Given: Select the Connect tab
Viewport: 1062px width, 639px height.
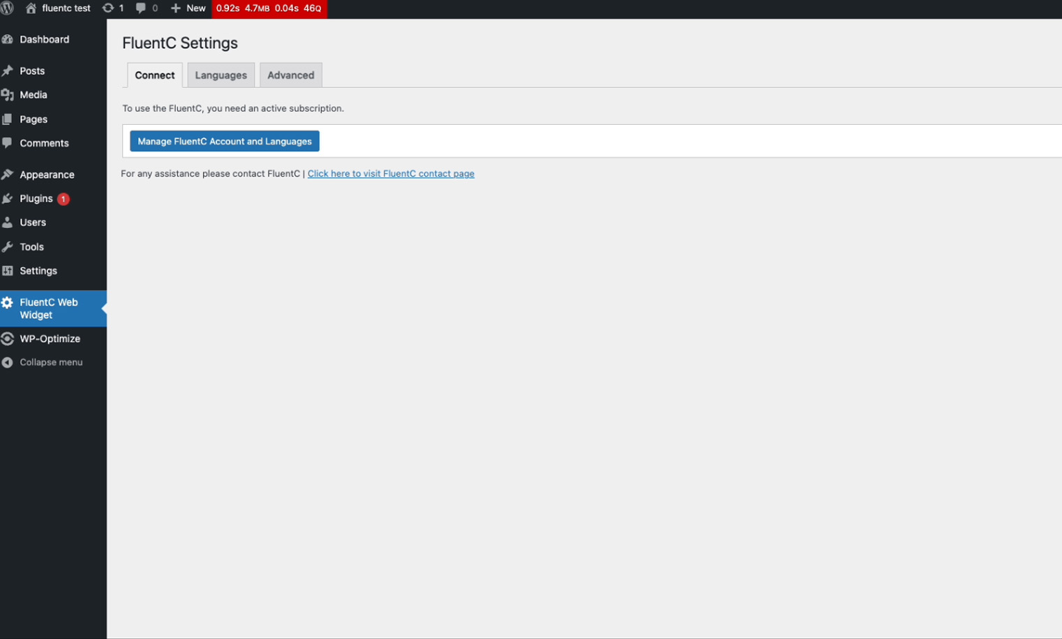Looking at the screenshot, I should (155, 75).
